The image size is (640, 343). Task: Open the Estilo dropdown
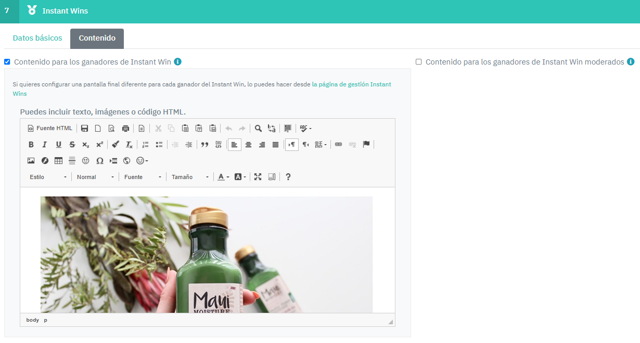(48, 177)
